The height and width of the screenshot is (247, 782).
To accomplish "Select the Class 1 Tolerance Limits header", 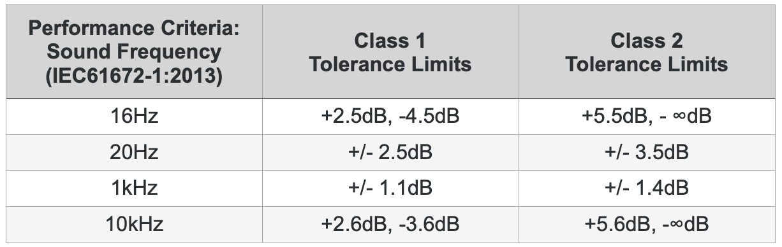I will pos(390,52).
